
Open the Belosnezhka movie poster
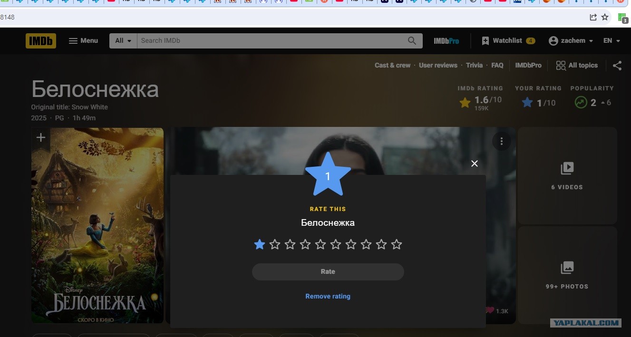click(x=97, y=225)
